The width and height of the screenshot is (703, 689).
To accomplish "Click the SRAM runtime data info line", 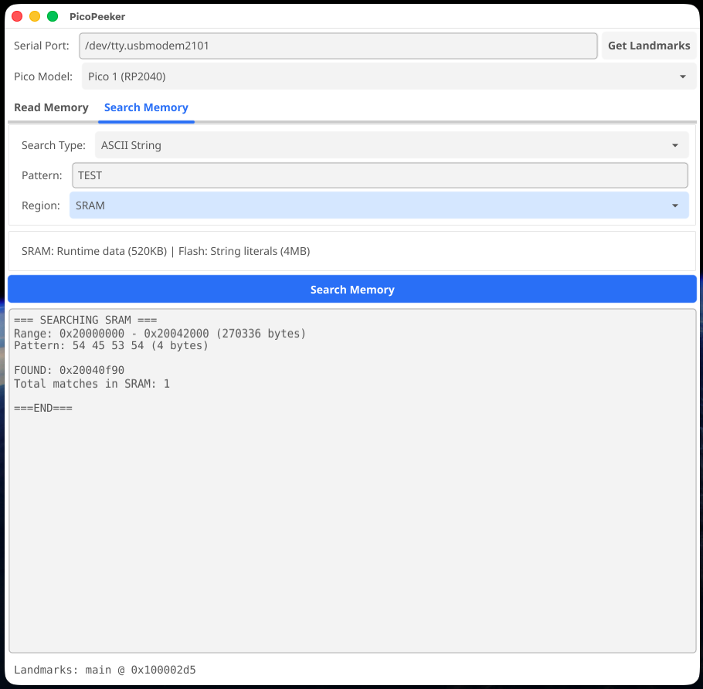I will pos(166,251).
